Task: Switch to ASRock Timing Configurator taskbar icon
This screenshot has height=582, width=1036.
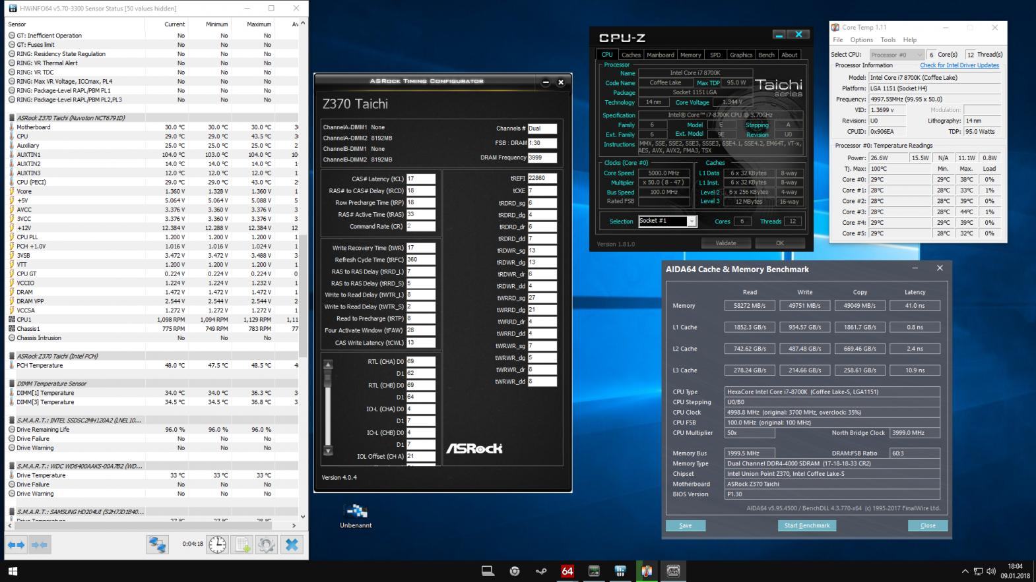Action: click(x=673, y=571)
